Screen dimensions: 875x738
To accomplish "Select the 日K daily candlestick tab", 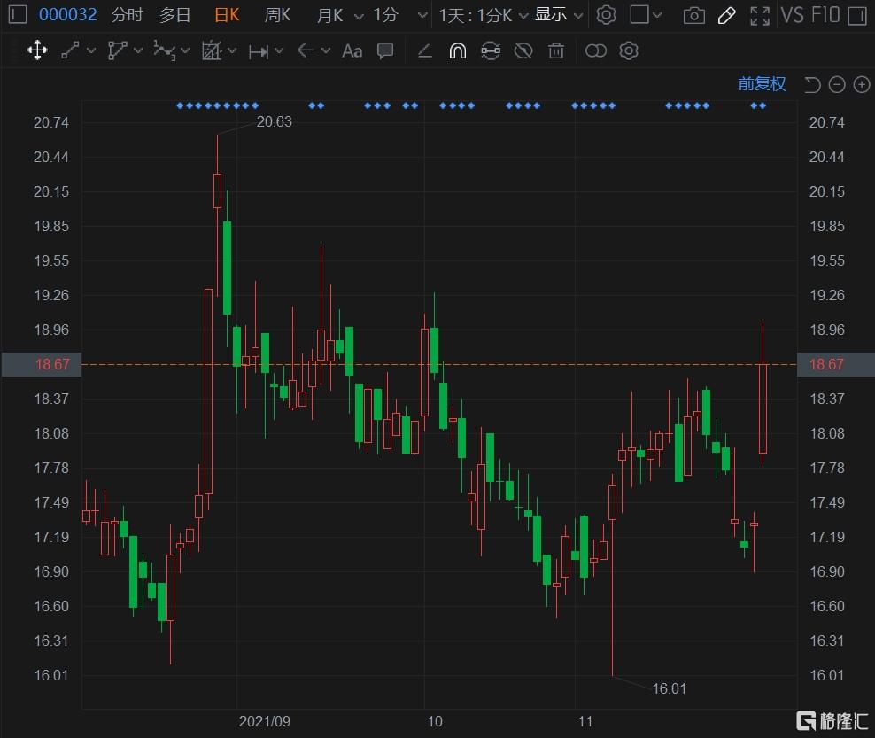I will (227, 14).
